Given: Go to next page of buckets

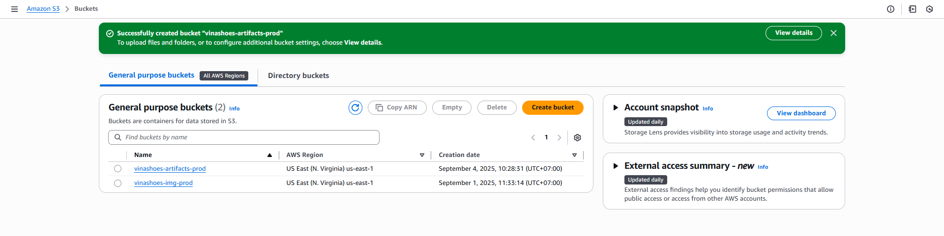Looking at the screenshot, I should click(559, 138).
